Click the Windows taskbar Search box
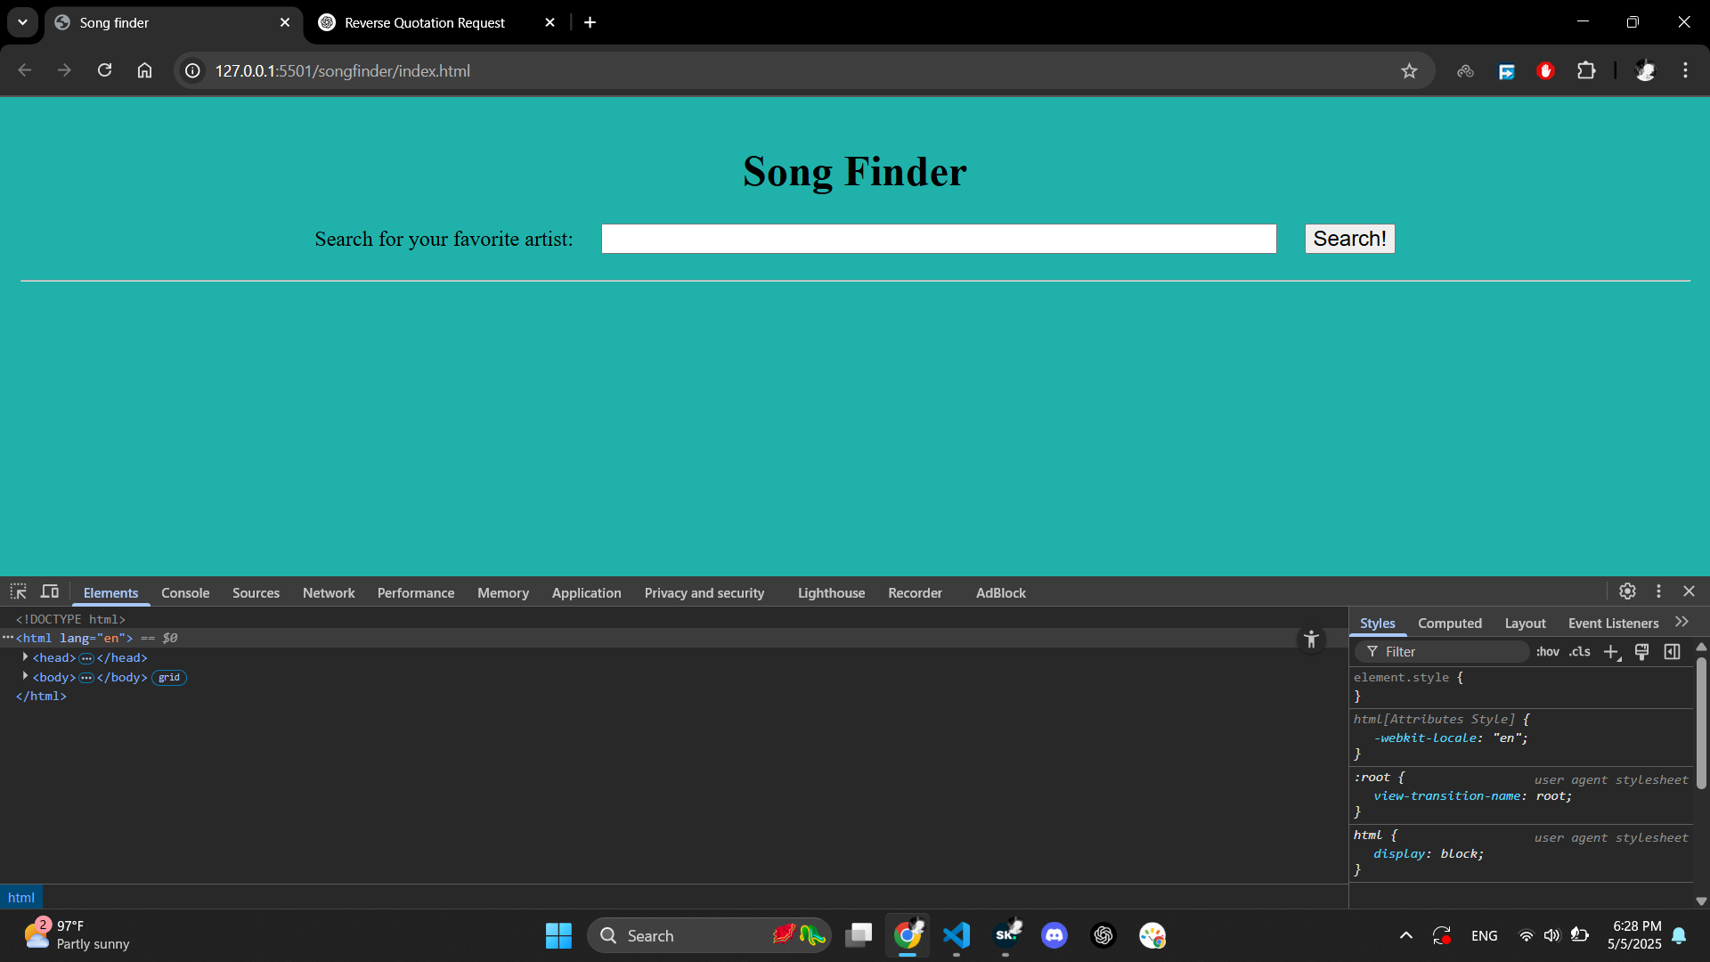 click(x=709, y=935)
